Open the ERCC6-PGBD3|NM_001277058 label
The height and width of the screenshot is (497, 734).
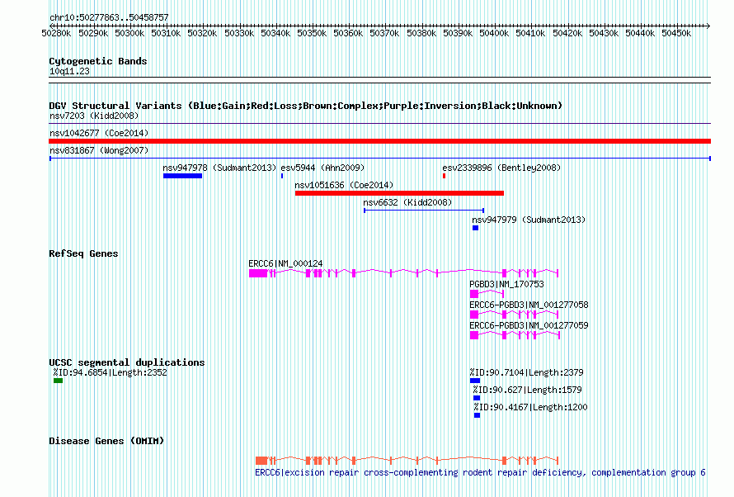[x=529, y=305]
